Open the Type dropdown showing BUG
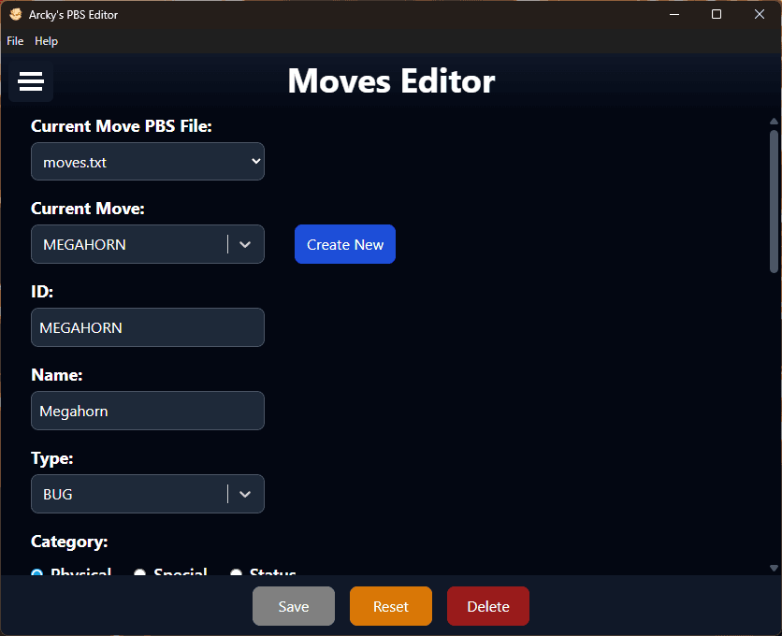Viewport: 782px width, 636px height. pos(245,494)
